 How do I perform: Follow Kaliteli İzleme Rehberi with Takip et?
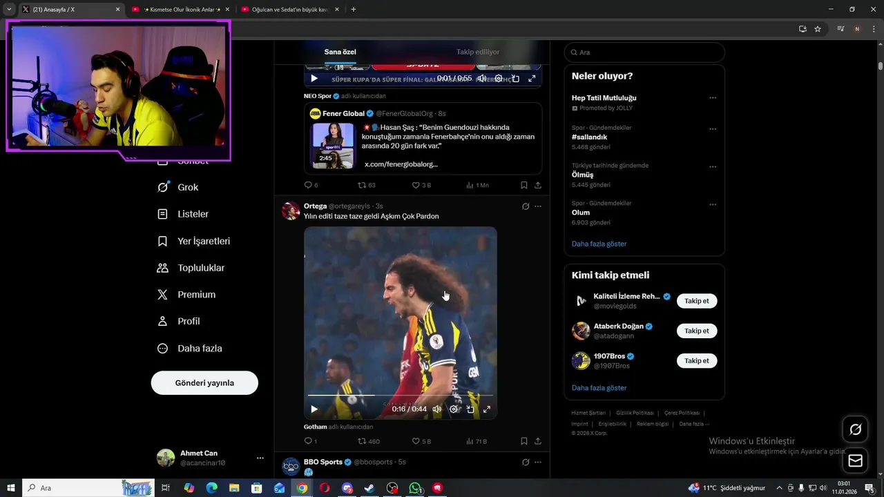point(697,301)
